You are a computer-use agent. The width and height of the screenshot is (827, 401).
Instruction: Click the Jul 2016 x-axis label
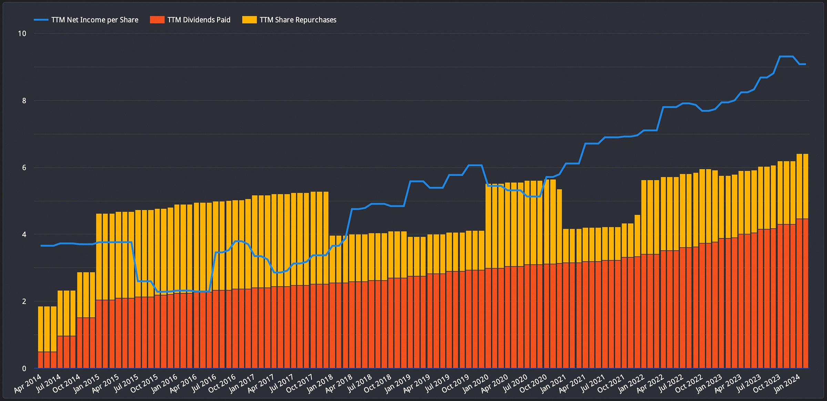[204, 383]
